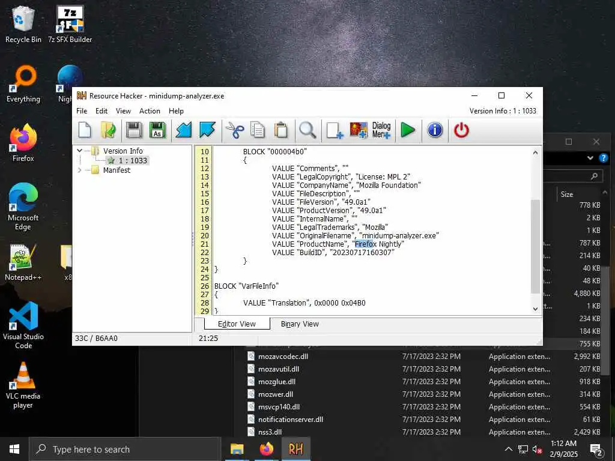The image size is (615, 461).
Task: Add new resource using page-plus icon
Action: click(335, 130)
